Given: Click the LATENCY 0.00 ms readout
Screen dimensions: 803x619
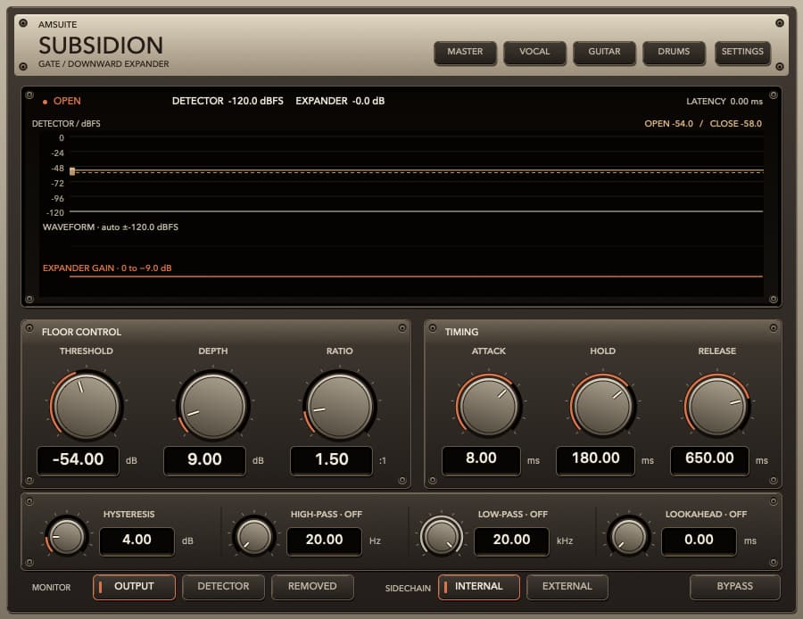Looking at the screenshot, I should (724, 102).
